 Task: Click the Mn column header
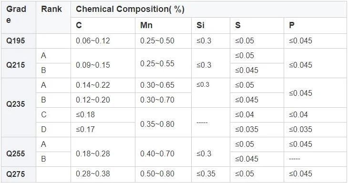(163, 25)
